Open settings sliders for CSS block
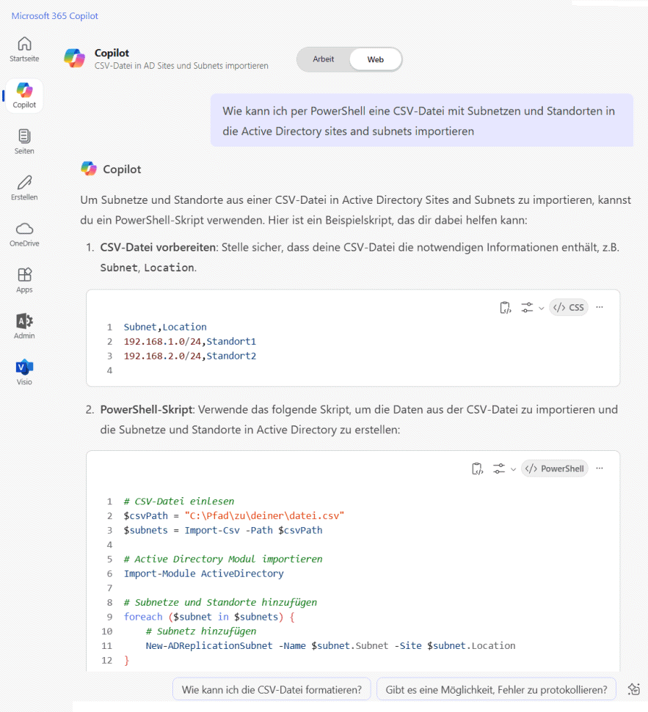Screen dimensions: 648x712 (x=527, y=307)
